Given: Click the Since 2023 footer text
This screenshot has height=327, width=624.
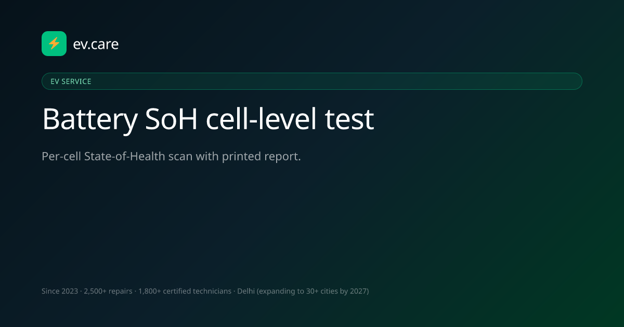Looking at the screenshot, I should [x=60, y=291].
